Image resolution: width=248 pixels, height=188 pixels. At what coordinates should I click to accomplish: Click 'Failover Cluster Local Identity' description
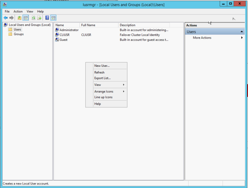[140, 35]
